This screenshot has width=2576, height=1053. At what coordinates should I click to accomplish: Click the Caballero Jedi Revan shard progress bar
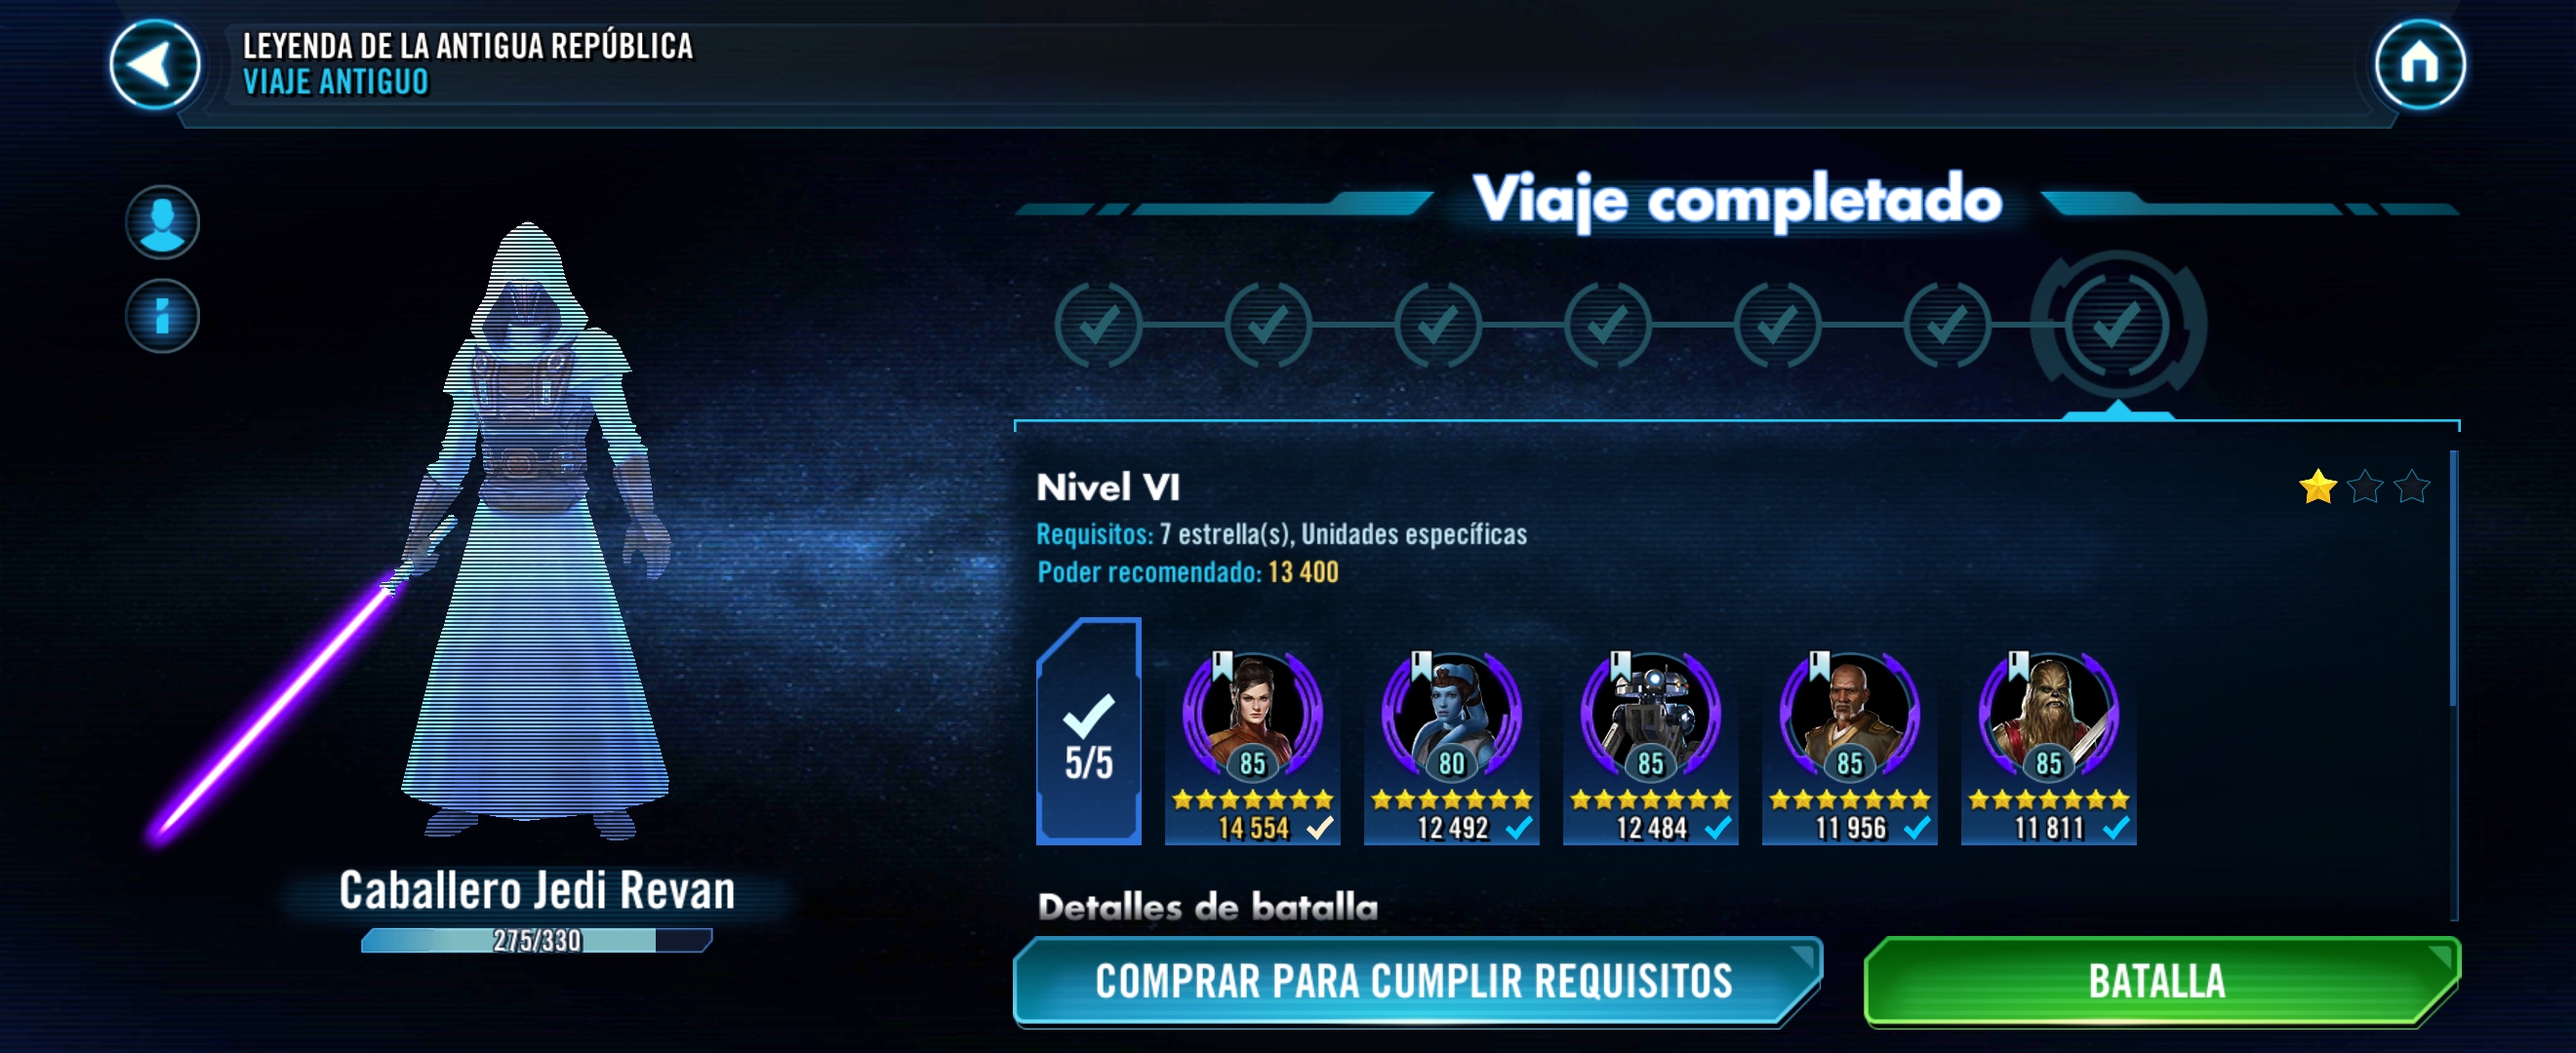[537, 940]
